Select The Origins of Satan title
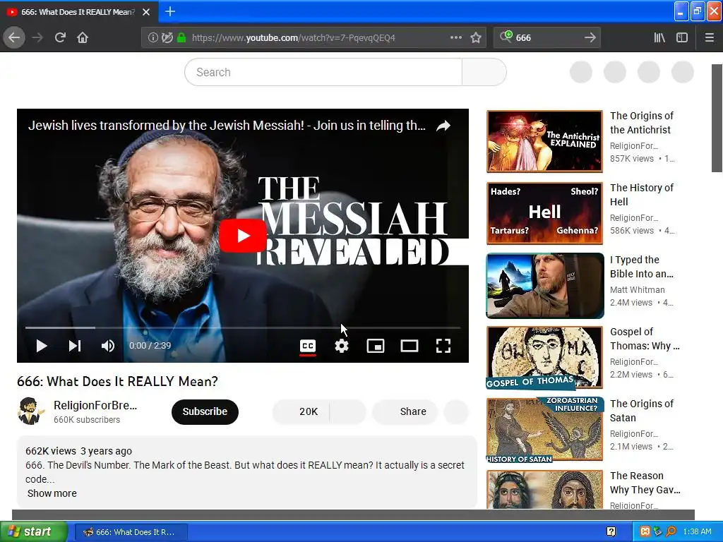This screenshot has height=542, width=723. coord(641,410)
